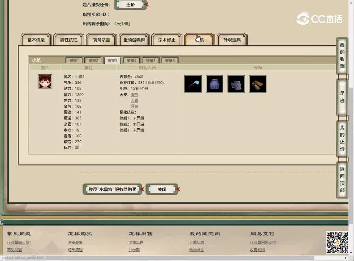This screenshot has width=354, height=261.
Task: Select the 宝宝4 sub-tab
Action: click(x=132, y=61)
